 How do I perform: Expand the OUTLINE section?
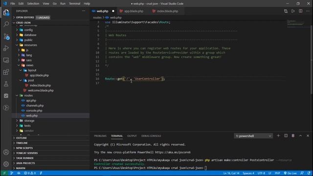(21, 138)
